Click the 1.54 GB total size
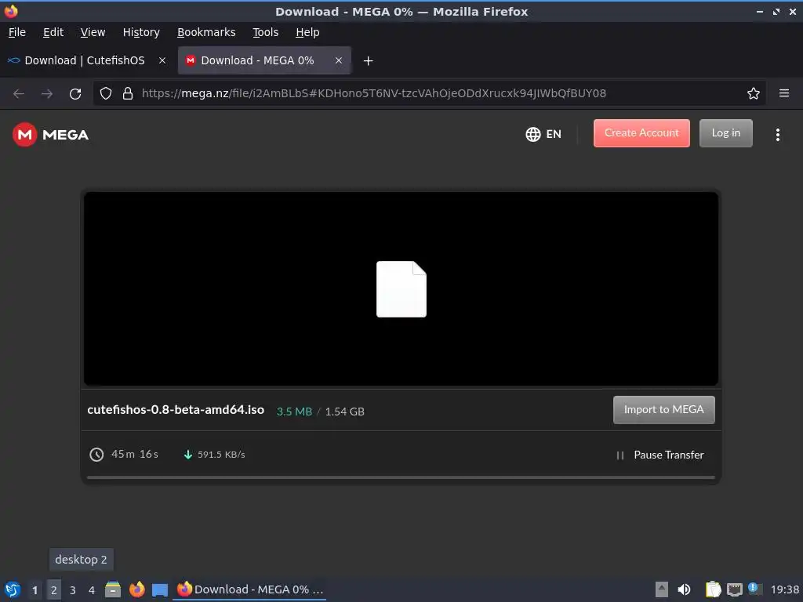The image size is (803, 602). coord(345,411)
